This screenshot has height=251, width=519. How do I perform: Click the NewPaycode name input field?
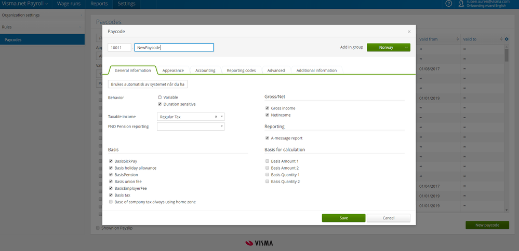pyautogui.click(x=174, y=48)
